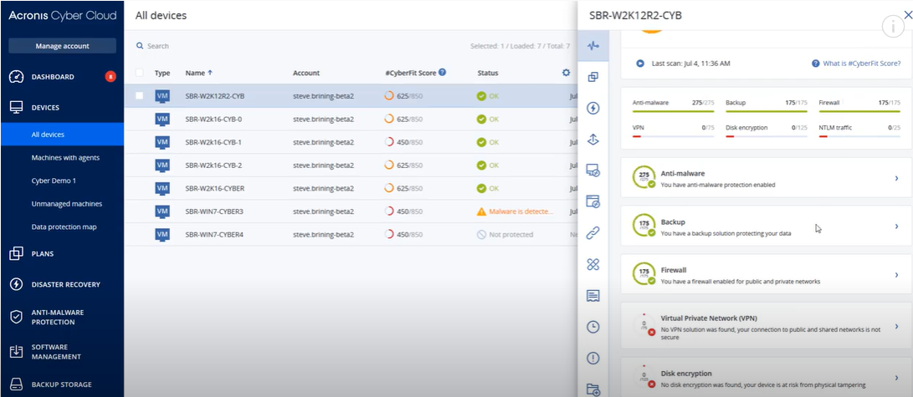Open the Dashboard menu item
Screen dimensions: 913x397
tap(53, 77)
